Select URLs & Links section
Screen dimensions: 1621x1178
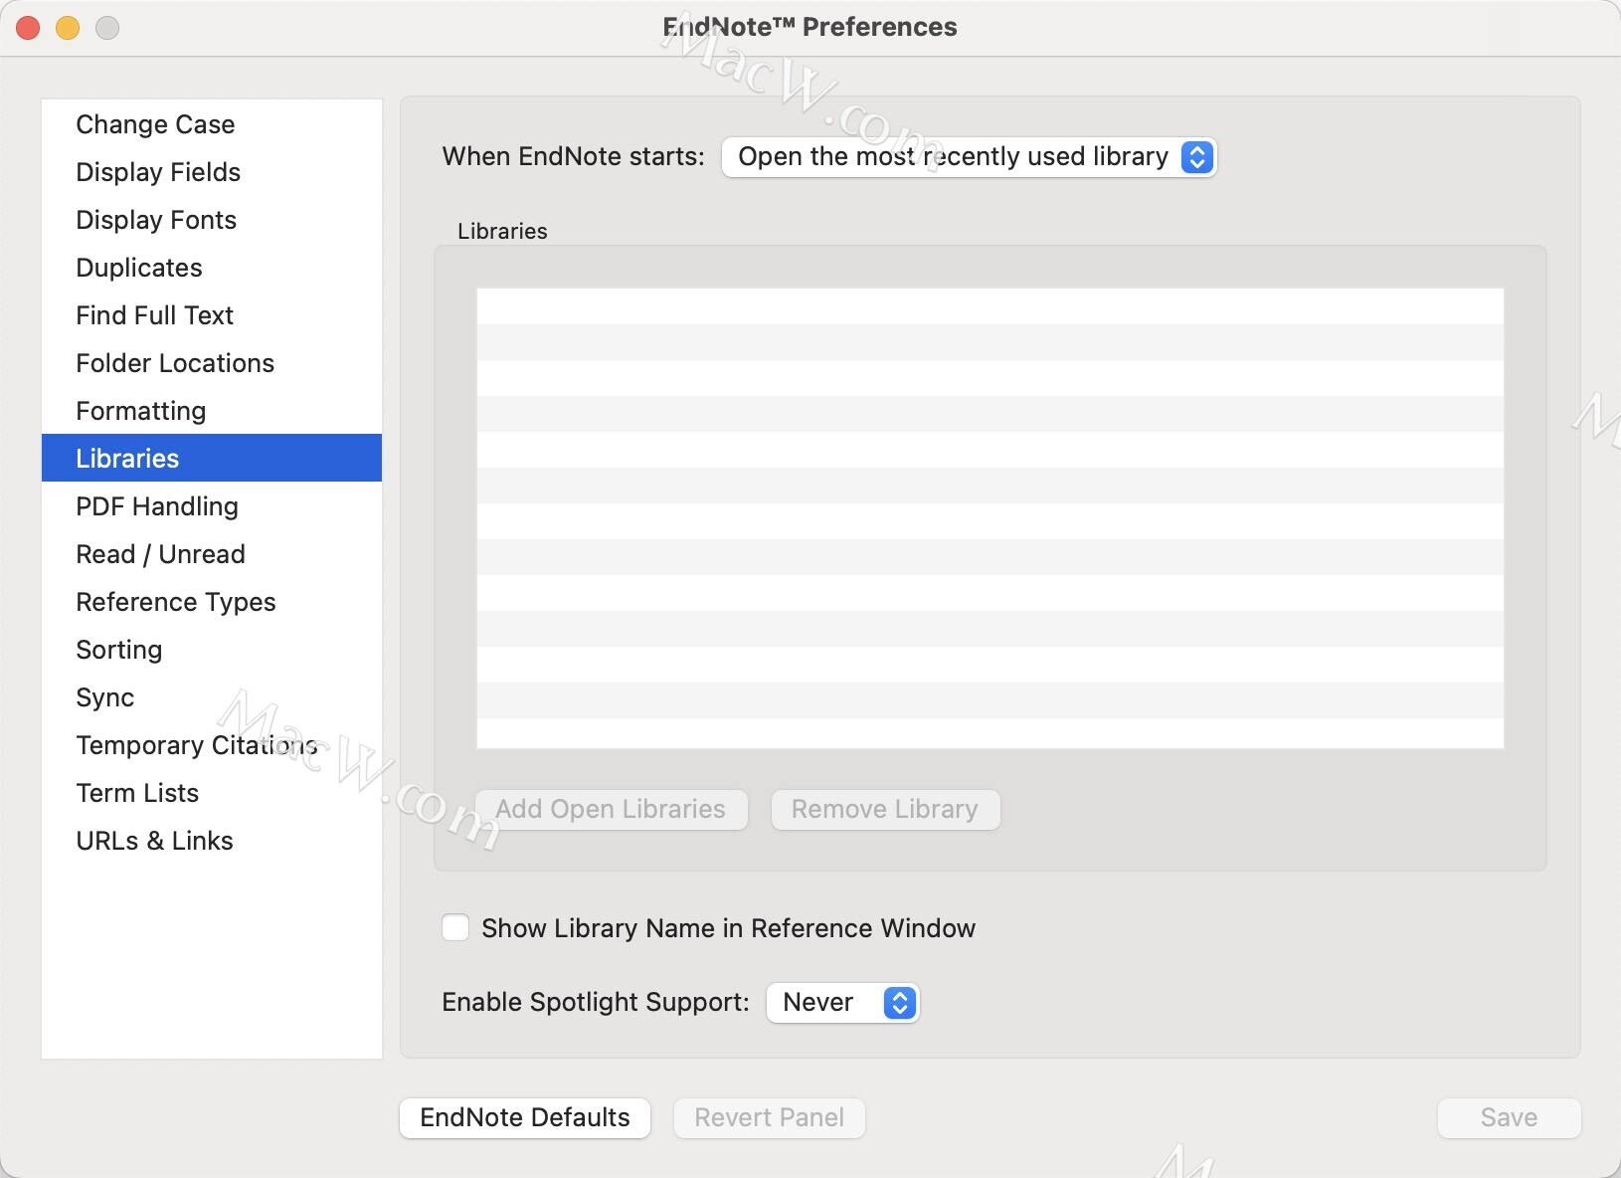212,841
